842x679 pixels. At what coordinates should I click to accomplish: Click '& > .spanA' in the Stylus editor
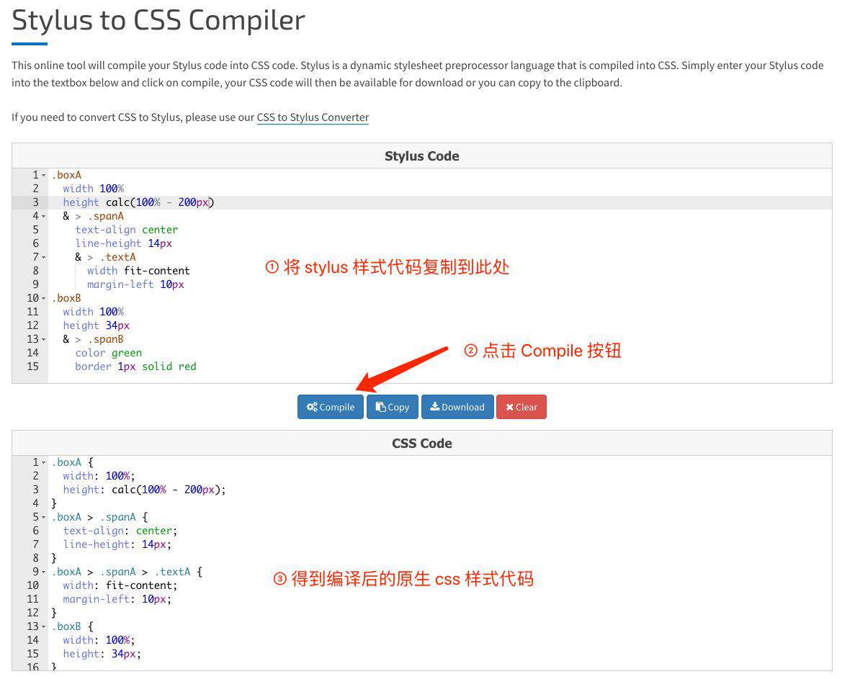coord(94,216)
